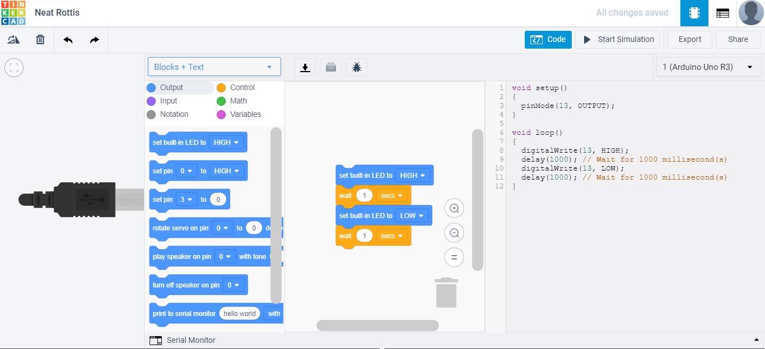
Task: Click the blocks palette vertical scrollbar
Action: [x=276, y=215]
